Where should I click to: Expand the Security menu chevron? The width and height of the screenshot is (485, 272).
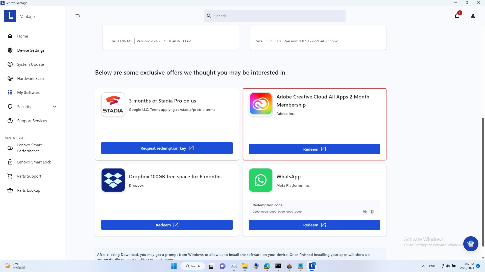(x=55, y=107)
